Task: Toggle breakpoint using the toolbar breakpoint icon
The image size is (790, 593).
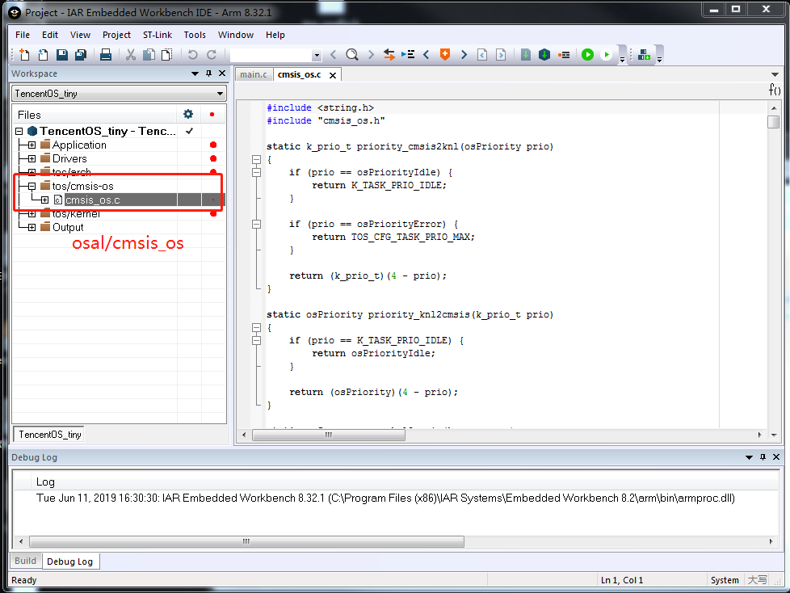Action: point(564,55)
